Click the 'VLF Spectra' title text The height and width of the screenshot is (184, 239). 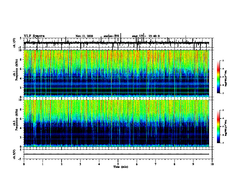pos(34,36)
